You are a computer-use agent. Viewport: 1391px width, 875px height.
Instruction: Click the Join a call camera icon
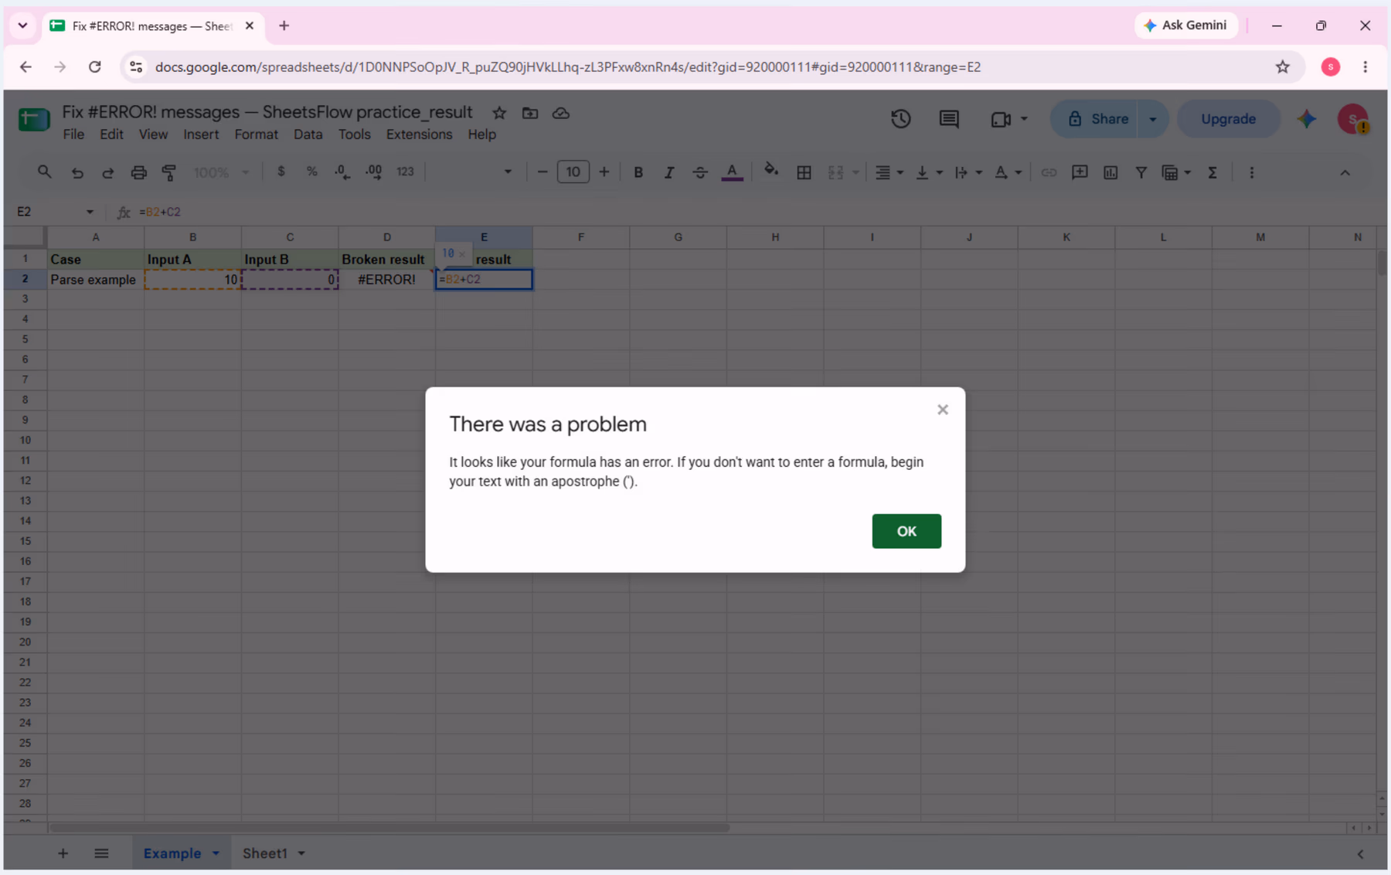click(x=1001, y=119)
